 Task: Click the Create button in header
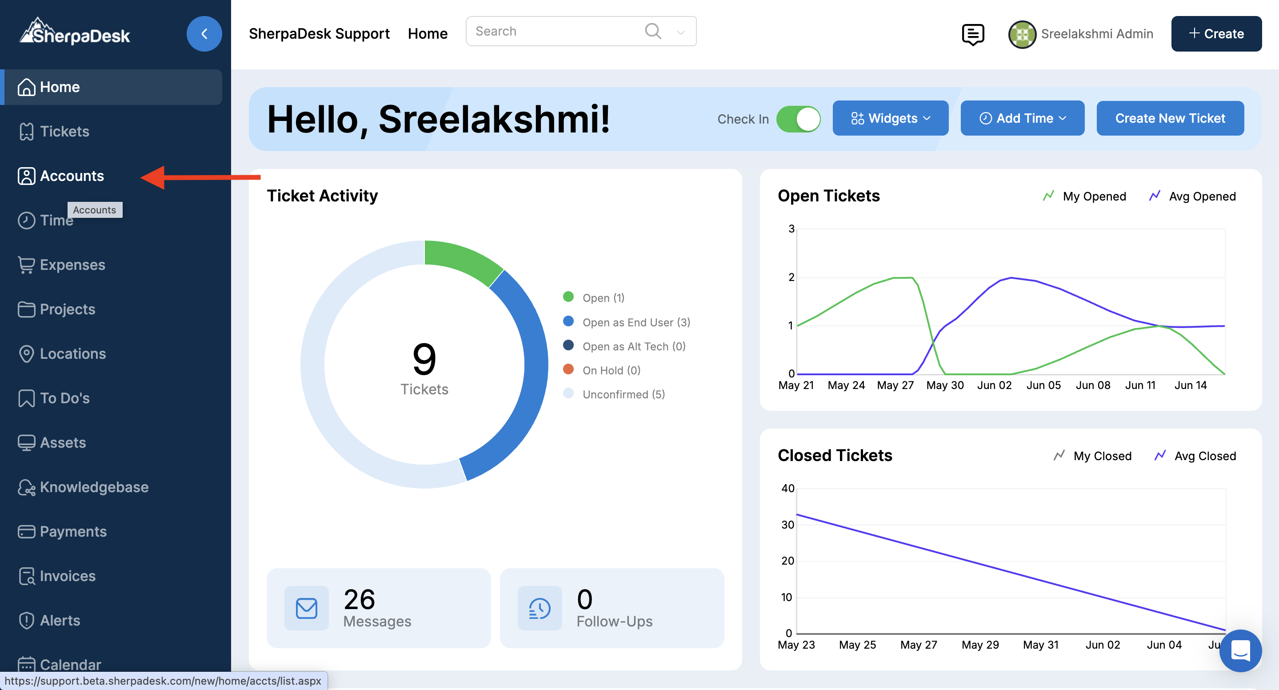point(1216,34)
